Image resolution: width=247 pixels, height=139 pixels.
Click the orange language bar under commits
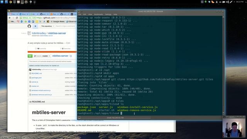click(52, 52)
